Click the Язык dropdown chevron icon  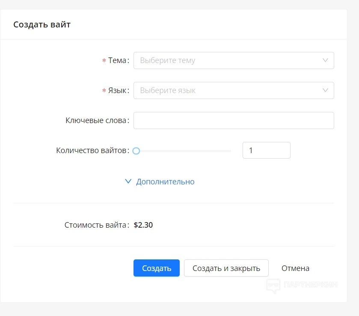coord(326,90)
